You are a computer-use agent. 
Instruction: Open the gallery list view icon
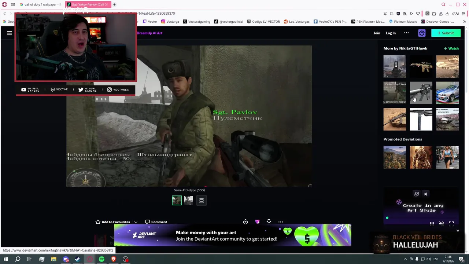(201, 200)
